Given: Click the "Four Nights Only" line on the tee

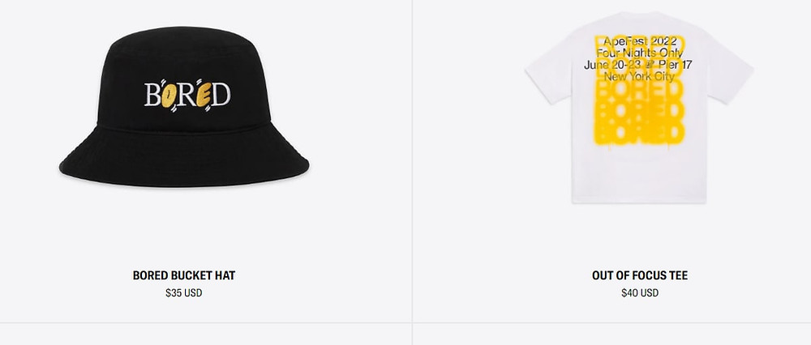Looking at the screenshot, I should coord(639,53).
